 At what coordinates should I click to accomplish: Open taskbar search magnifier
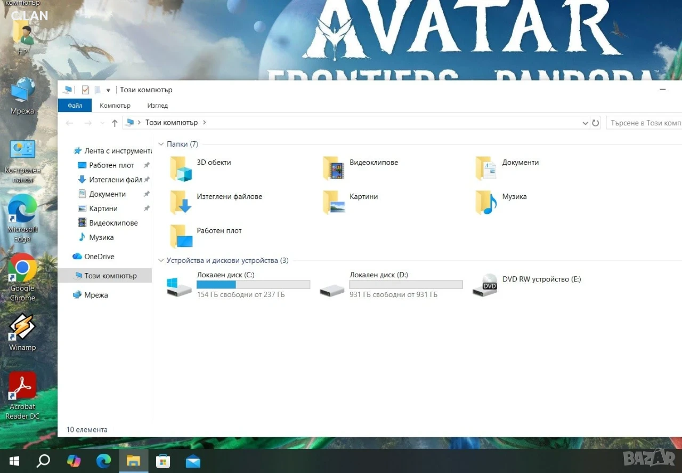44,461
